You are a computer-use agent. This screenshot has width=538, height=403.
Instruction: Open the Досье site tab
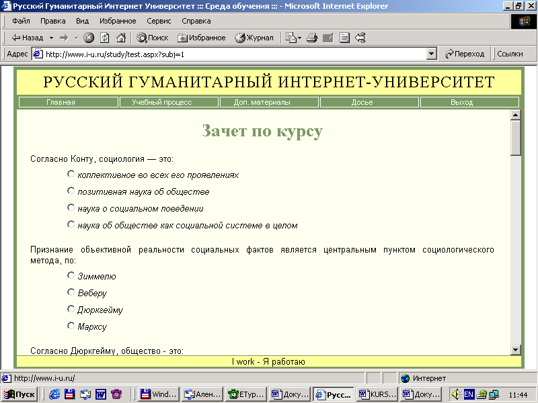click(x=369, y=102)
